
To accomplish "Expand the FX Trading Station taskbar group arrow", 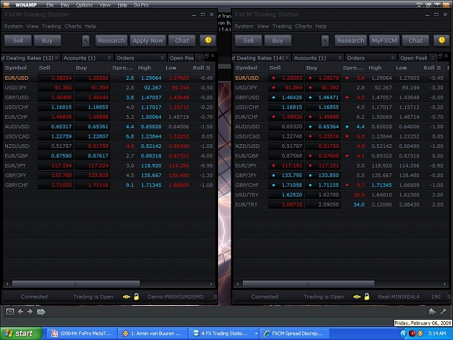I will 256,333.
